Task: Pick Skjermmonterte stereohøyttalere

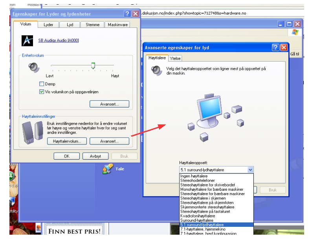Action: click(216, 207)
